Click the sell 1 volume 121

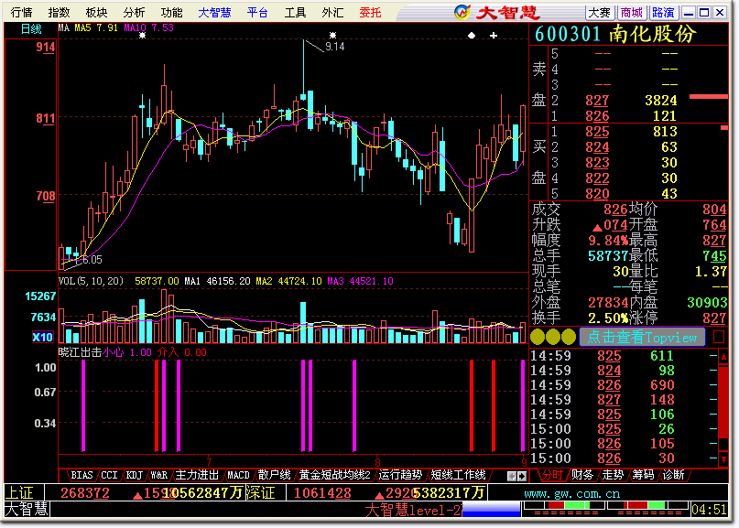pos(665,116)
